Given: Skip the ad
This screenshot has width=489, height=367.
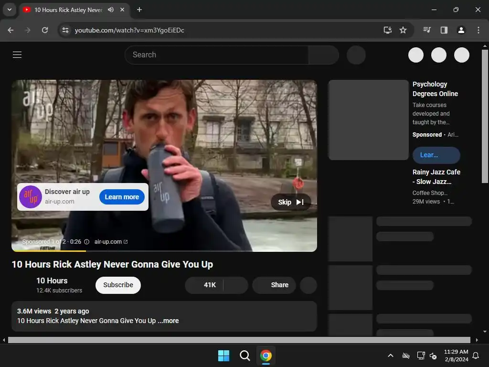Looking at the screenshot, I should point(291,202).
